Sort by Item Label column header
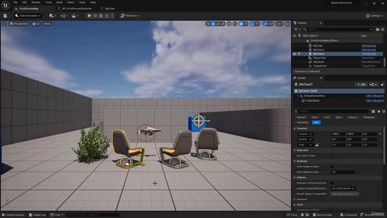The image size is (387, 218). 310,36
